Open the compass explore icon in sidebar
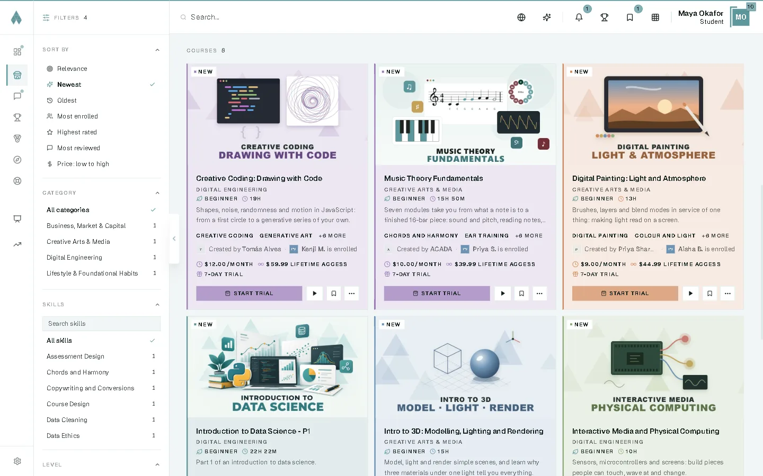 pos(17,160)
